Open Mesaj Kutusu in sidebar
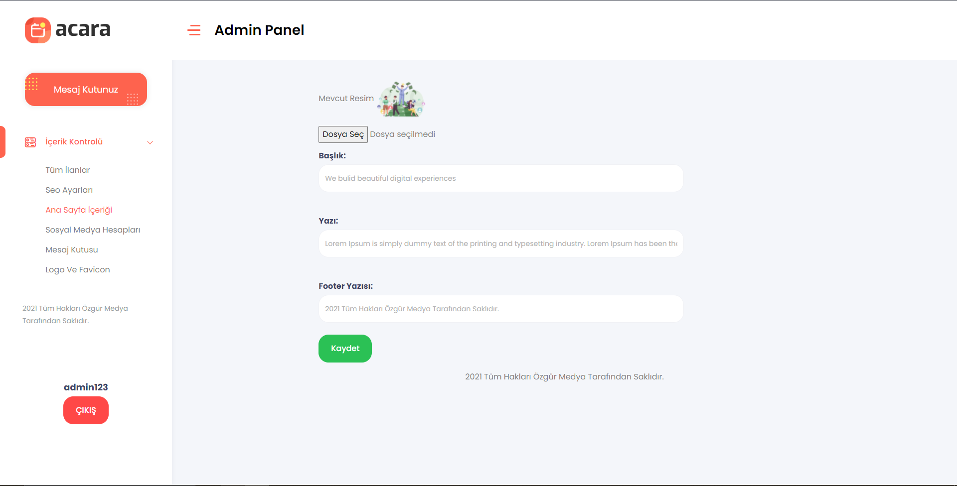The width and height of the screenshot is (957, 486). pyautogui.click(x=72, y=249)
